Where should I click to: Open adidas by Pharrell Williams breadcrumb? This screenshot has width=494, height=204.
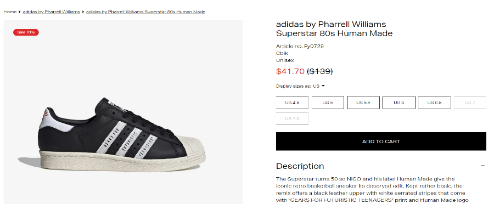(52, 12)
